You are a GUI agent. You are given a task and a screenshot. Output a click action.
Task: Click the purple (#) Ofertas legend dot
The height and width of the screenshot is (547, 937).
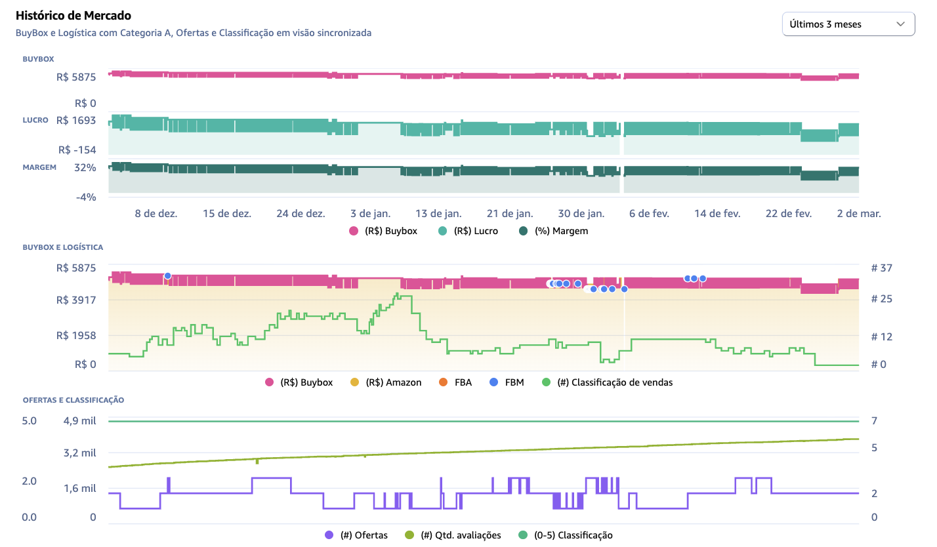[329, 535]
